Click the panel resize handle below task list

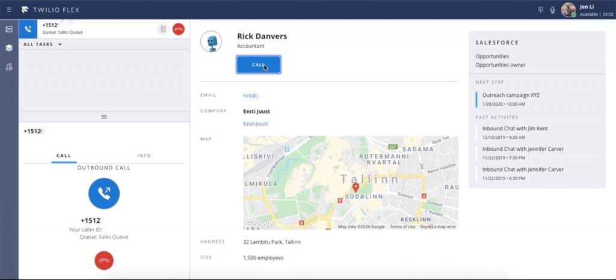point(104,117)
